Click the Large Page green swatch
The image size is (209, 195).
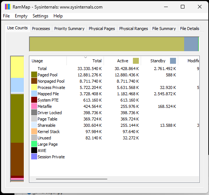34,144
